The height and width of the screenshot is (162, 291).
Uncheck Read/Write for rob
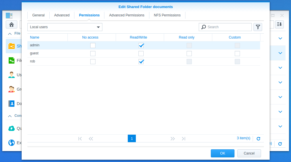141,62
